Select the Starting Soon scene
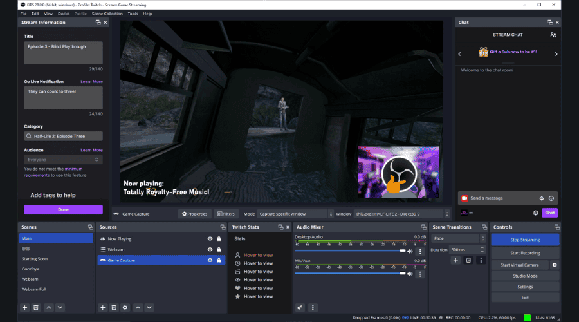This screenshot has width=579, height=322. click(x=56, y=259)
